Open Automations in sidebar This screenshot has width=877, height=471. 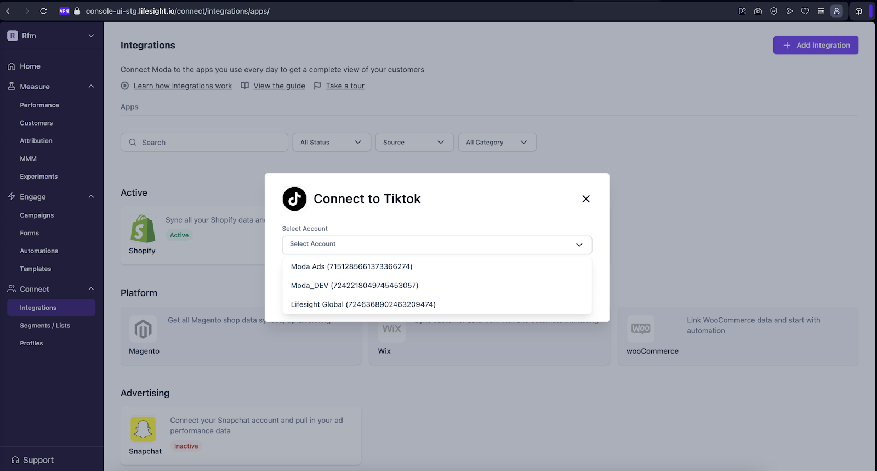(x=39, y=251)
